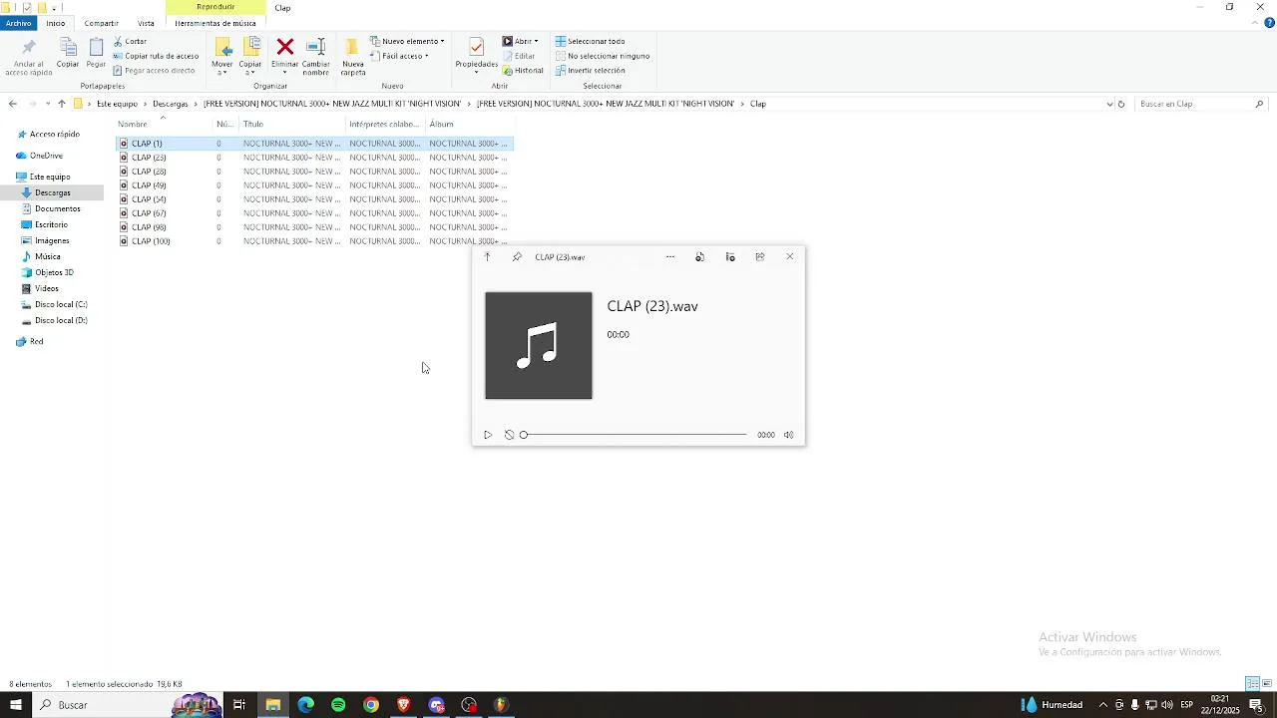Image resolution: width=1277 pixels, height=718 pixels.
Task: Open the Herramientas de música tab
Action: pyautogui.click(x=215, y=23)
